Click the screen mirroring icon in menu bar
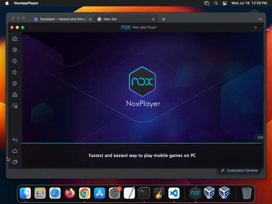 click(207, 3)
